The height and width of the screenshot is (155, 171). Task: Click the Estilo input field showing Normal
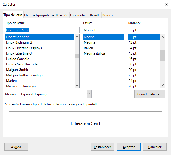coord(103,30)
